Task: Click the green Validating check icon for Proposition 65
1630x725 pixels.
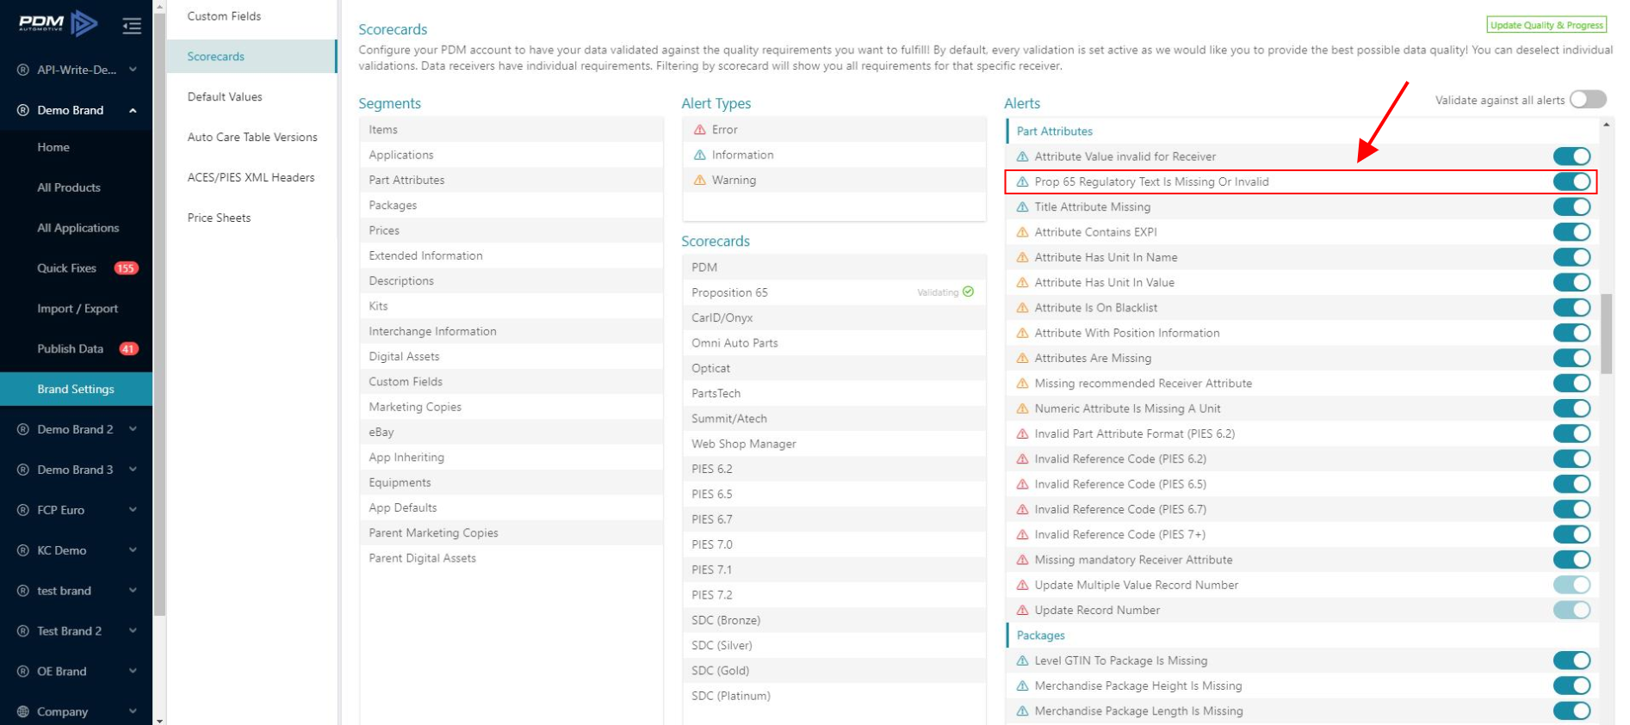Action: click(x=968, y=292)
